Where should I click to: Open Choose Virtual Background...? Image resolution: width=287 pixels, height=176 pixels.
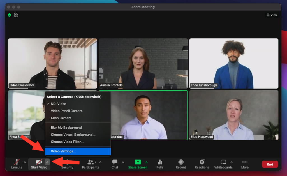(x=78, y=135)
